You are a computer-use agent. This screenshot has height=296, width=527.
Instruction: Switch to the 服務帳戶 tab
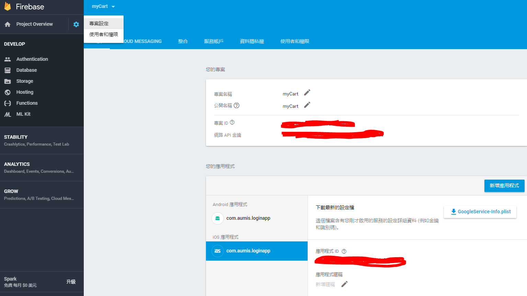coord(214,41)
